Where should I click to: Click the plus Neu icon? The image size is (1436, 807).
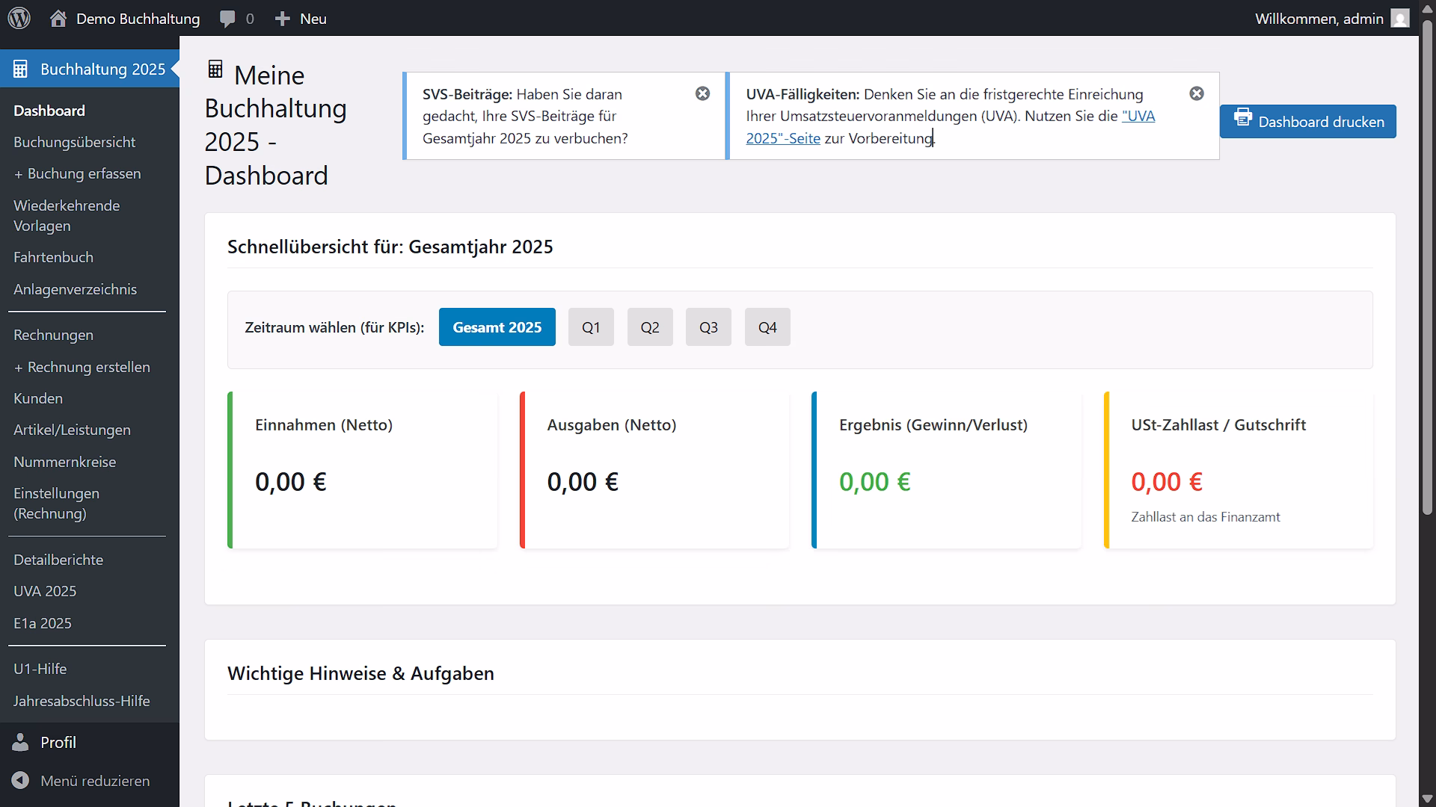pyautogui.click(x=282, y=19)
